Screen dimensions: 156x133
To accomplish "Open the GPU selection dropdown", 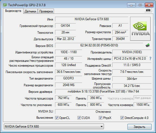I will pyautogui.click(x=54, y=127).
